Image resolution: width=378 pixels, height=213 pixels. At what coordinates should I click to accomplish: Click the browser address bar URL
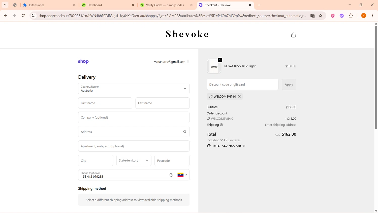172,16
